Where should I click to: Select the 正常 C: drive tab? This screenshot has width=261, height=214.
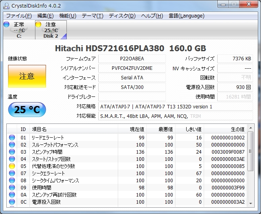[19, 30]
